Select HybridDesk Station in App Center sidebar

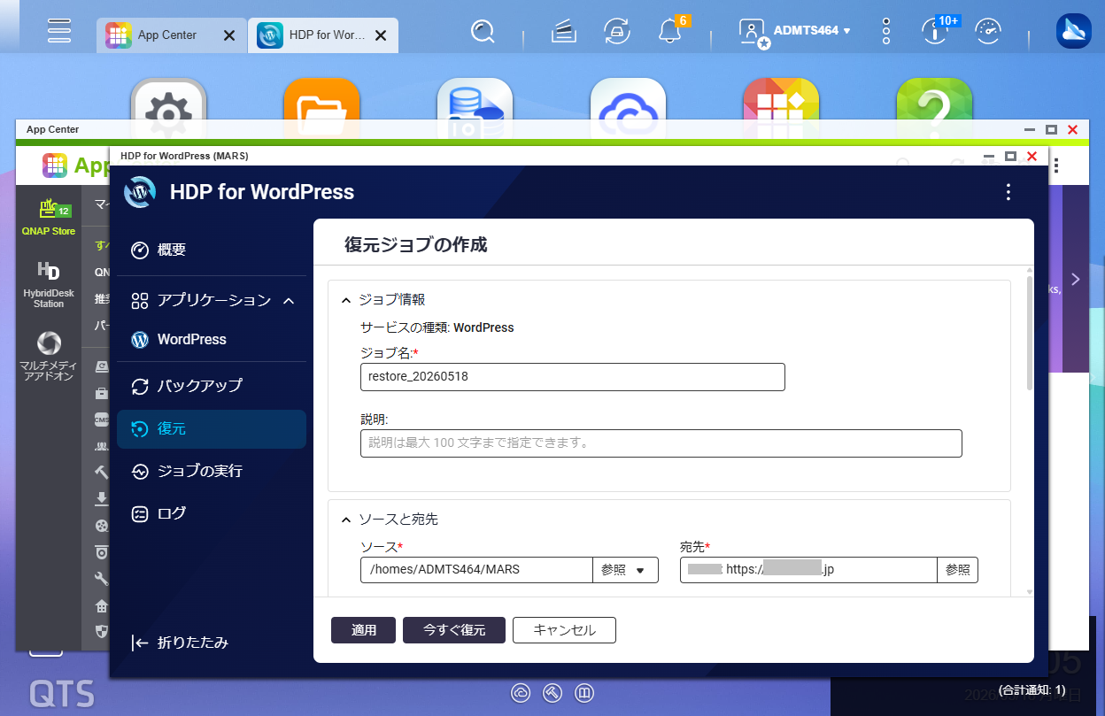[x=49, y=285]
